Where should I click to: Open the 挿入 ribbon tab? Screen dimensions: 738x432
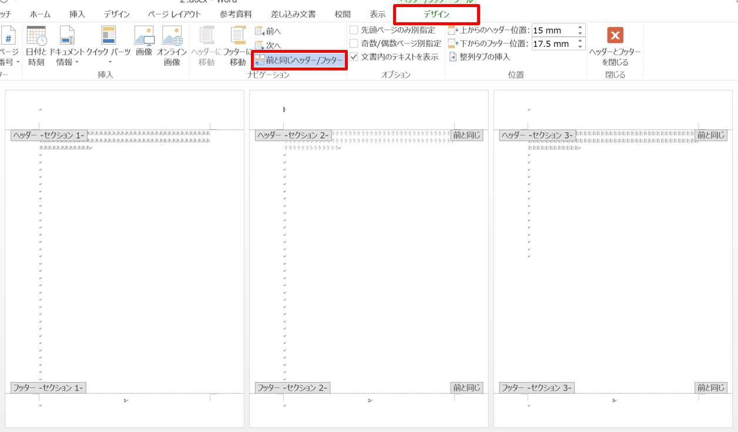click(77, 14)
